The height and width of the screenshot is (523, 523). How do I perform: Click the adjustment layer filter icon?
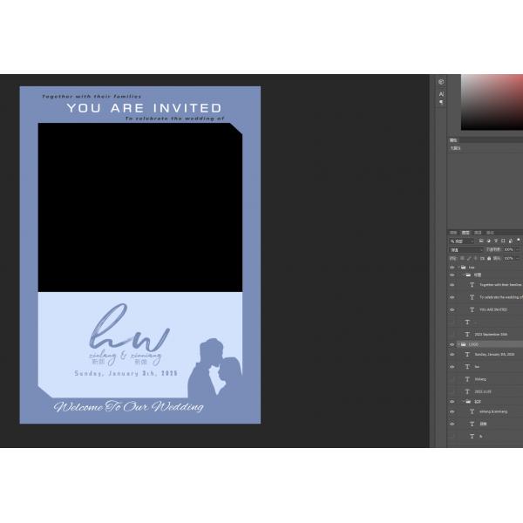pos(488,241)
